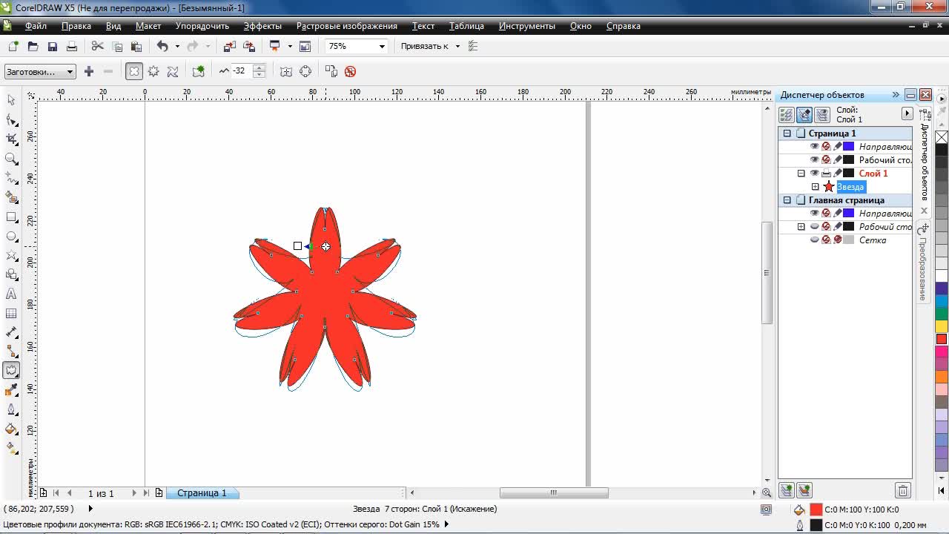Open Object Manager flyout options arrow

click(907, 113)
